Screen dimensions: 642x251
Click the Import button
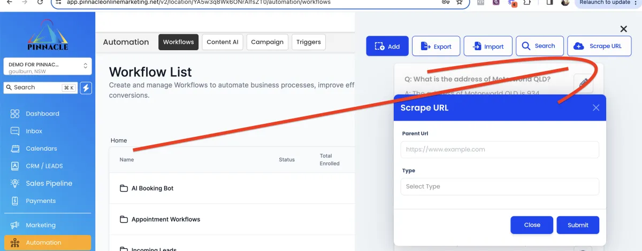[x=488, y=46]
